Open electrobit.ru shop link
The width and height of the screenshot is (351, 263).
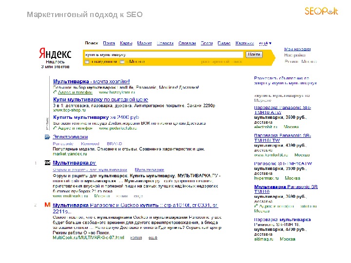(266, 127)
